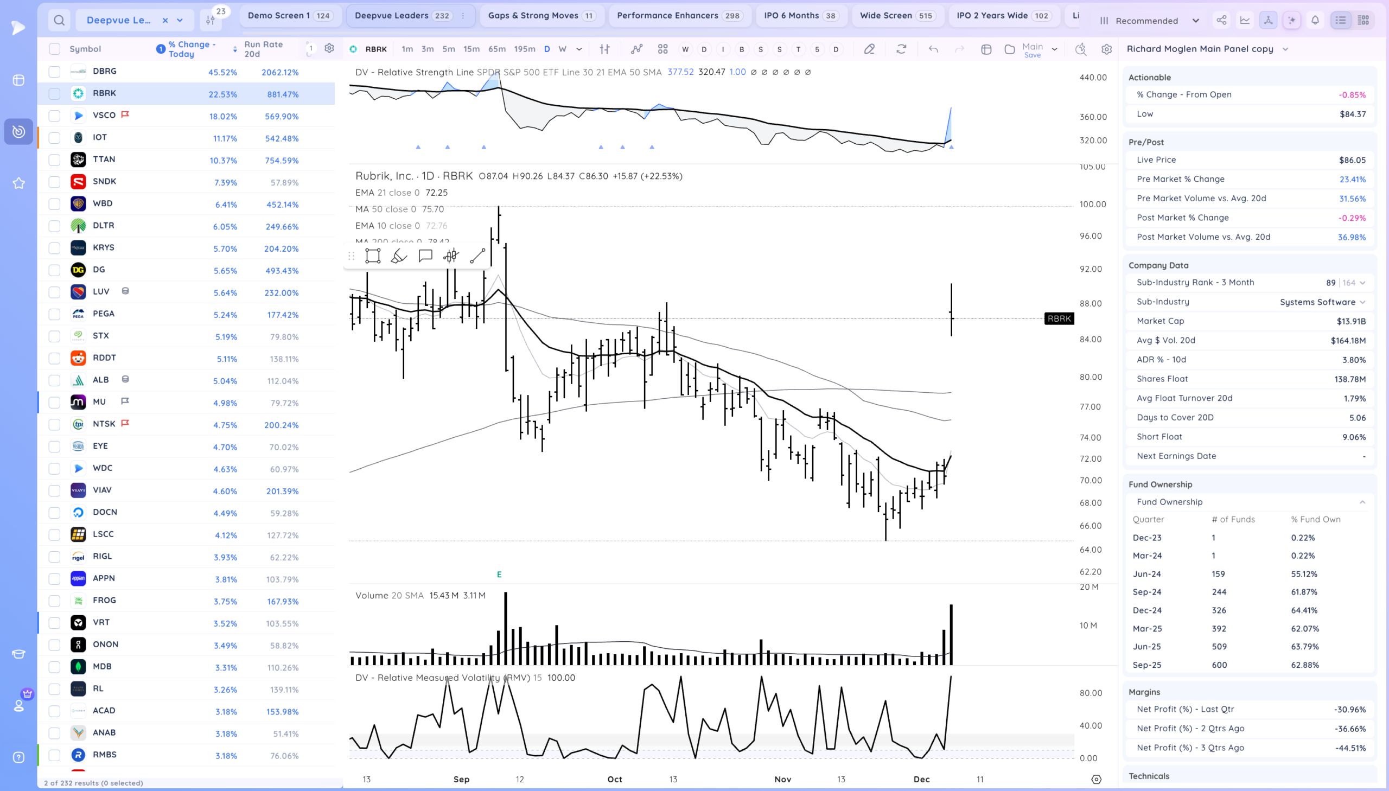
Task: Select the trend line drawing tool
Action: (477, 256)
